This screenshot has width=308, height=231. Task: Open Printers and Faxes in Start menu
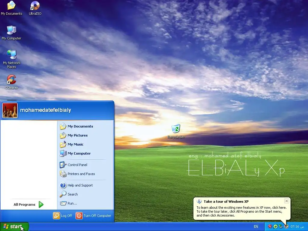tap(81, 174)
